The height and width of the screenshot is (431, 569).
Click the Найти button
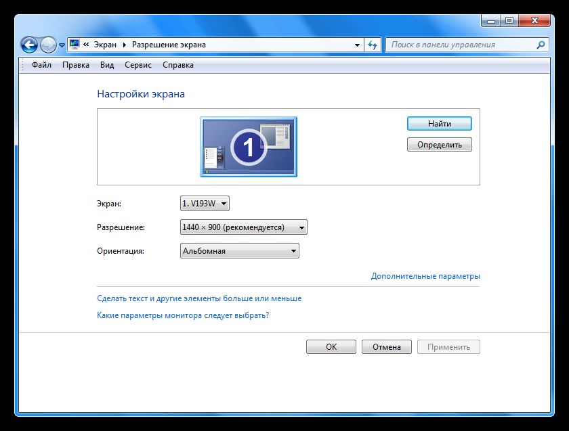click(440, 124)
